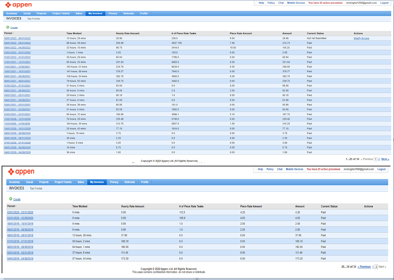Open Mobile Devices link on the lower page

(x=295, y=169)
